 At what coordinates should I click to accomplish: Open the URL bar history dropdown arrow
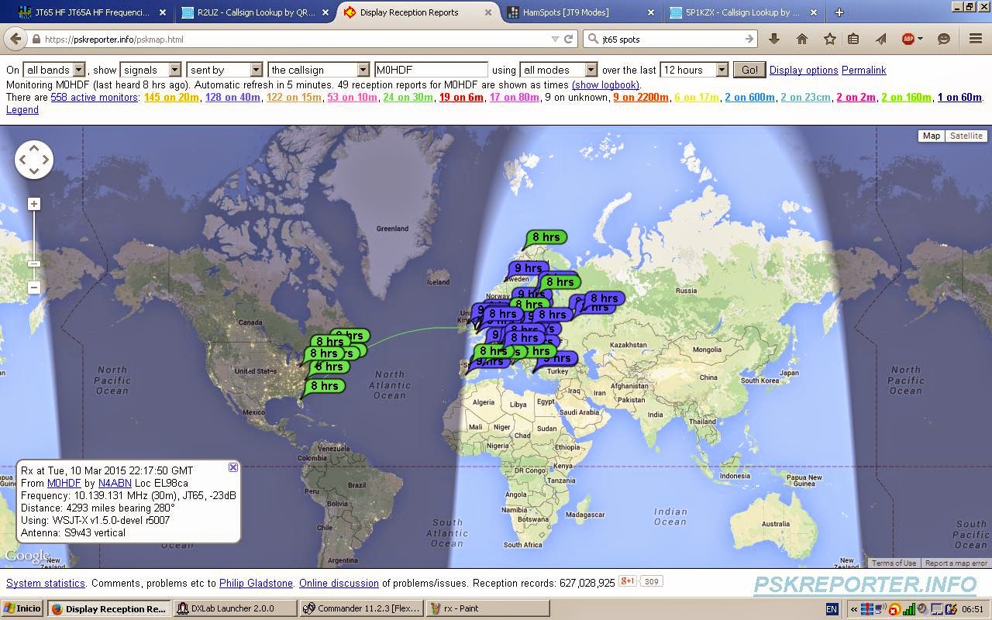point(555,40)
